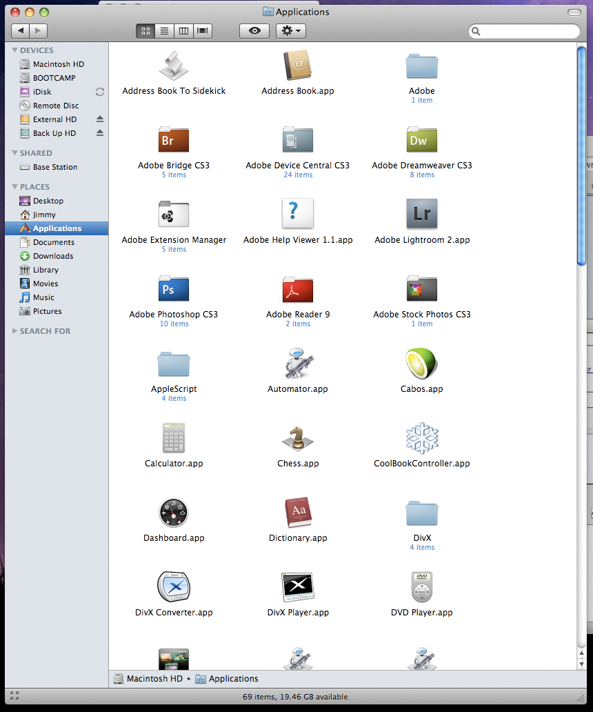Eject the Back Up HD volume

pos(100,132)
